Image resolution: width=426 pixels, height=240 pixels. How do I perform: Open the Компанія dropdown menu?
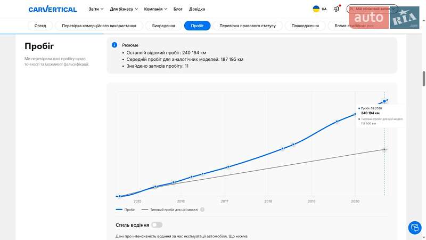155,9
